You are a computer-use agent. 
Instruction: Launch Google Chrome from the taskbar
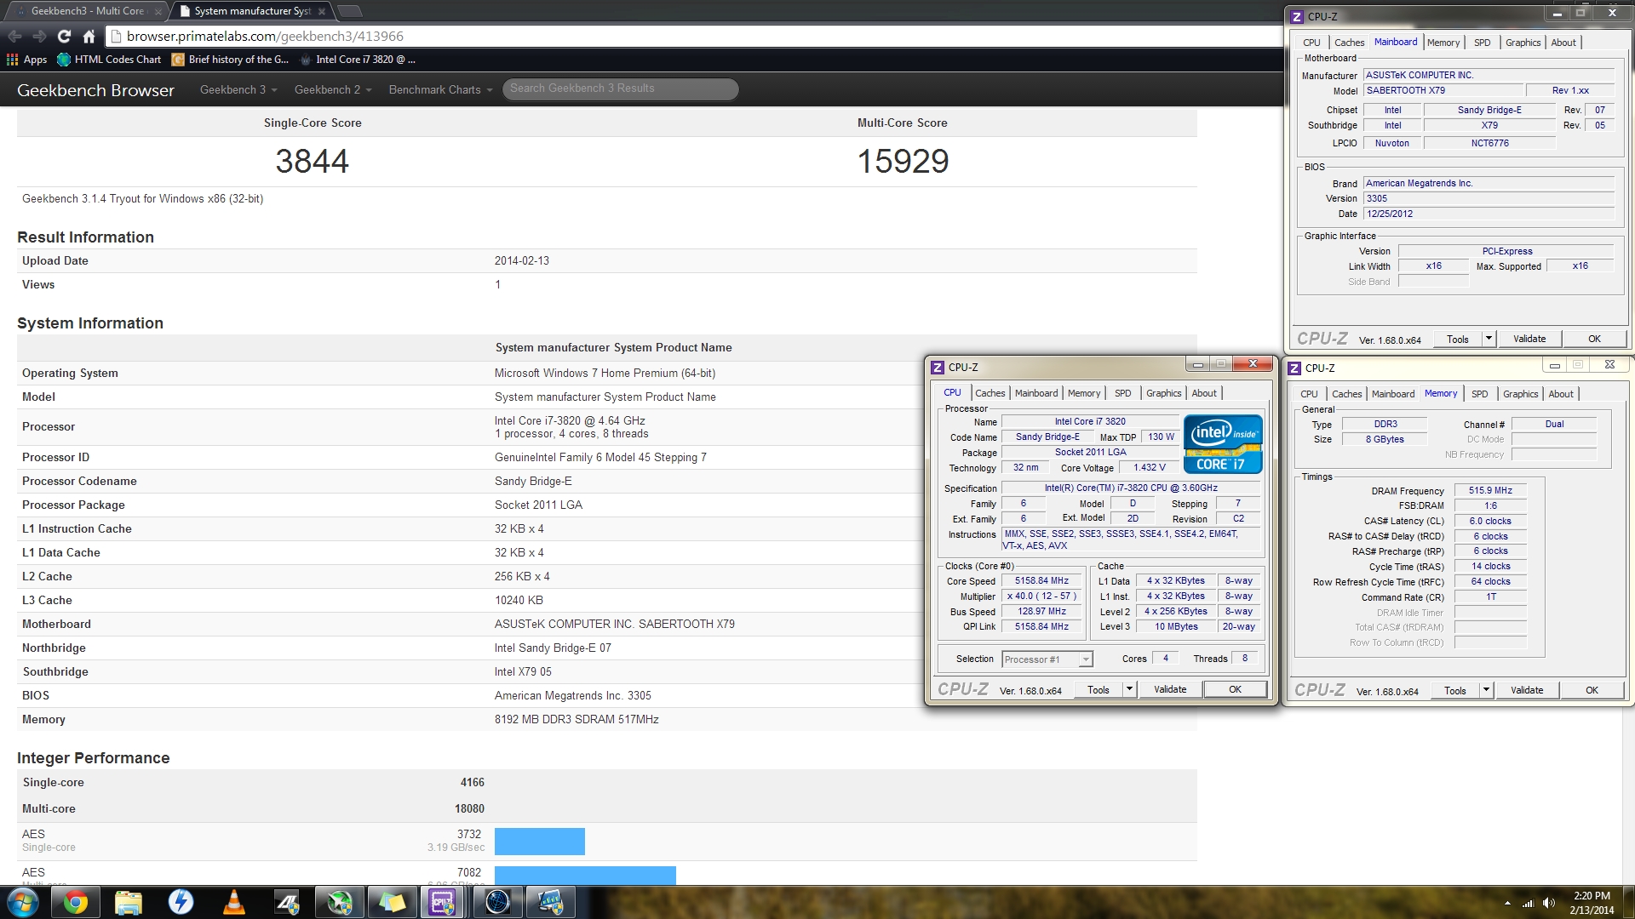[75, 902]
